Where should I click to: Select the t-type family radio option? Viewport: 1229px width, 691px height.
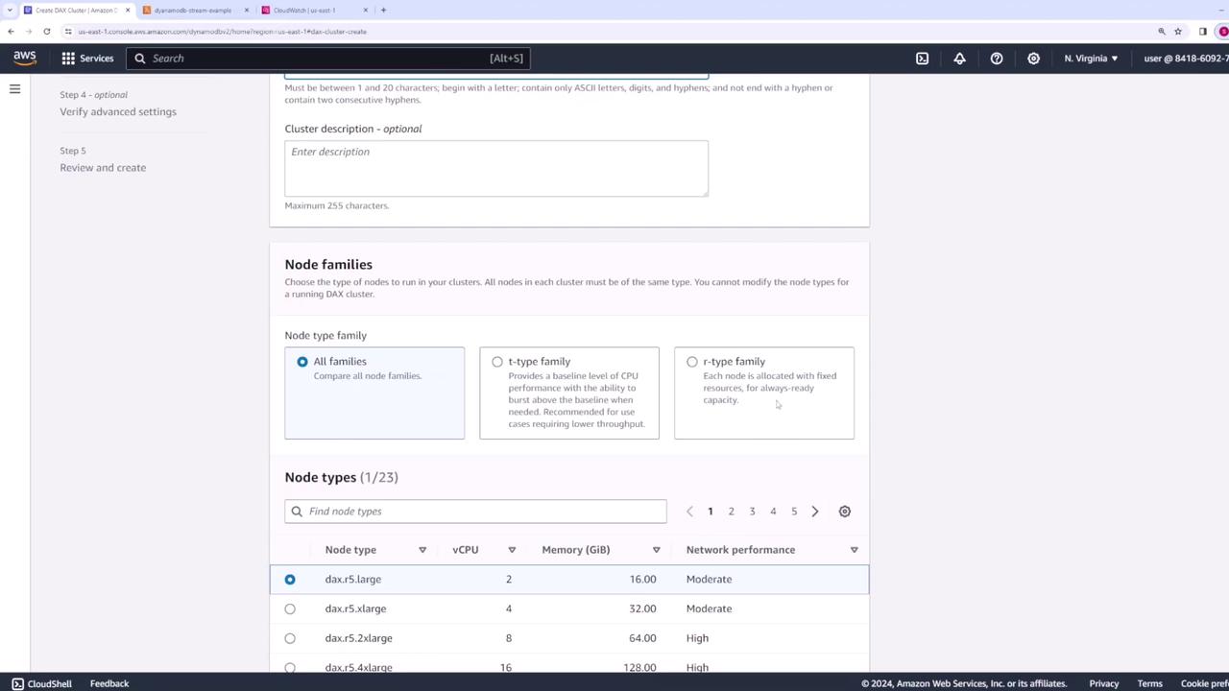(x=497, y=362)
